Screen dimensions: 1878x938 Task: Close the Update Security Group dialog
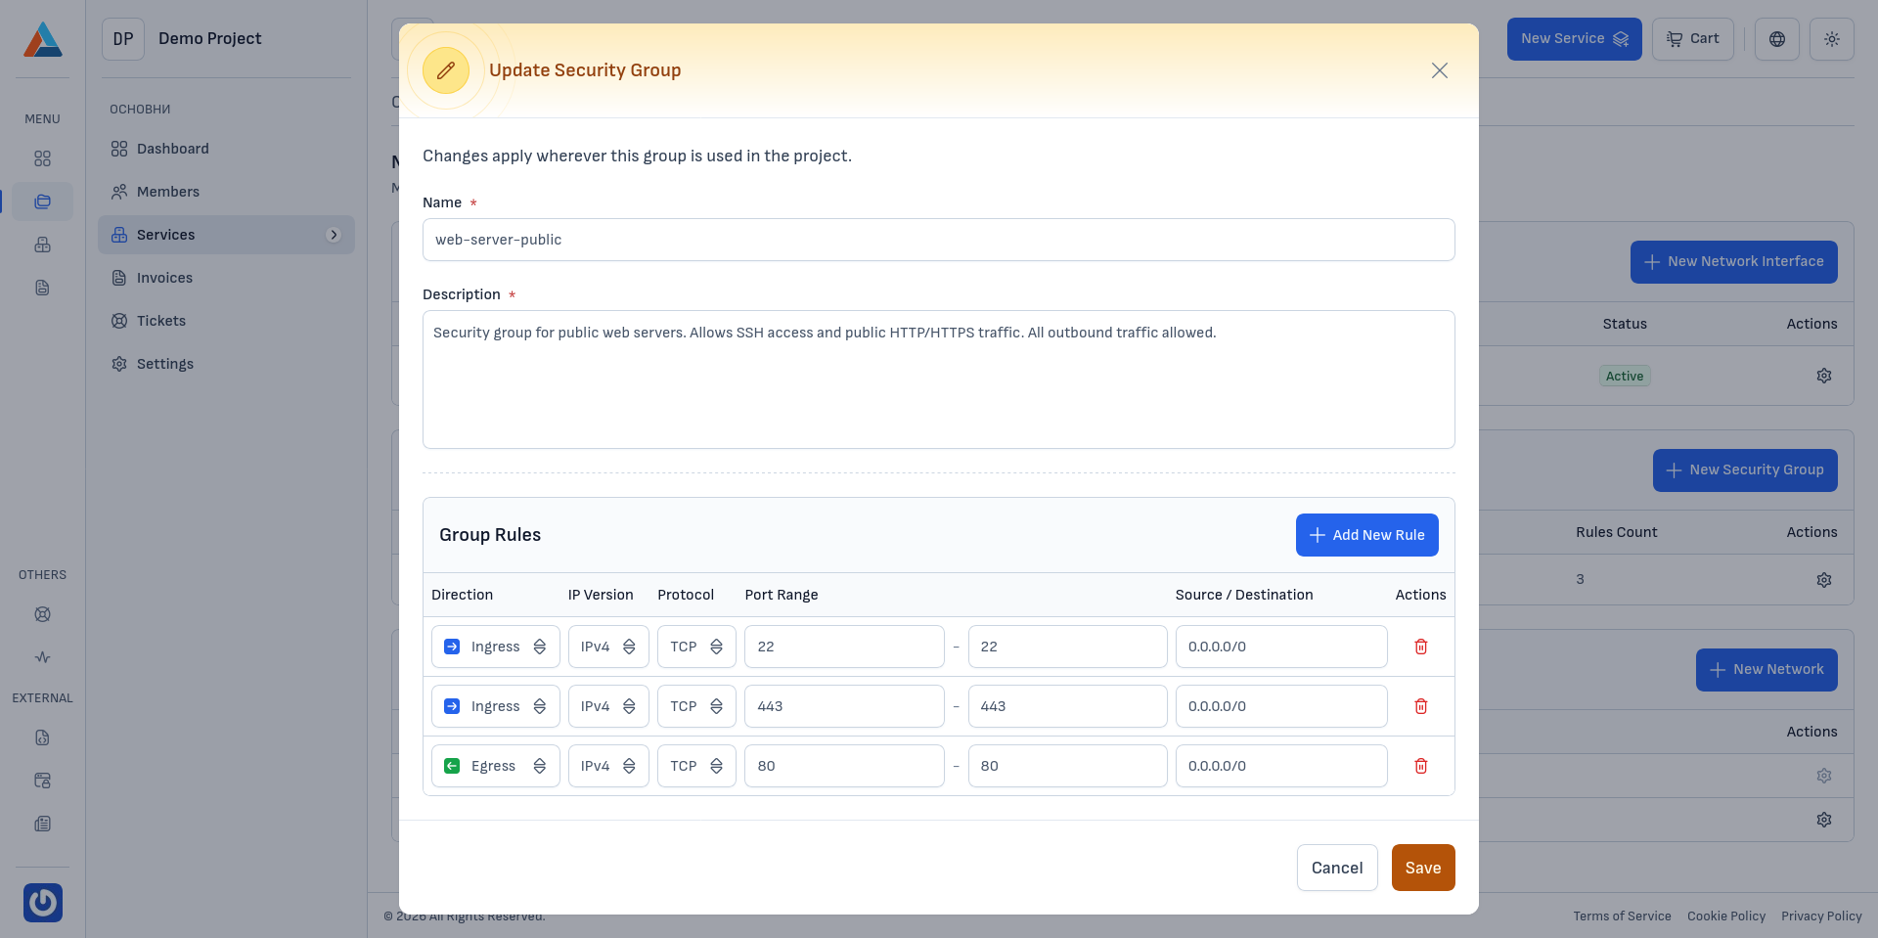point(1439,70)
